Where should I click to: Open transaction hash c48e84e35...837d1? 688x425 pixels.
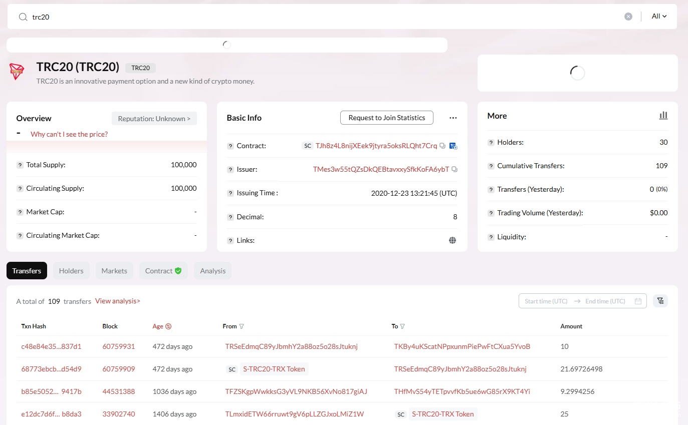pyautogui.click(x=51, y=346)
